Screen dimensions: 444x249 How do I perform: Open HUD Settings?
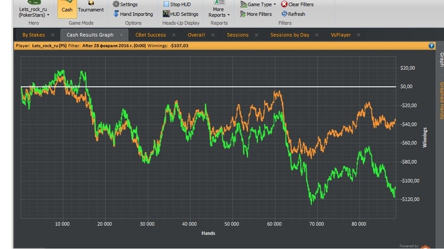coord(181,14)
